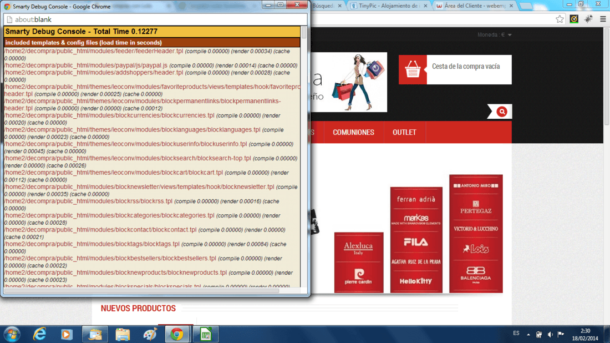Launch Internet Explorer from taskbar
Screen dimensions: 610x343
coord(40,335)
